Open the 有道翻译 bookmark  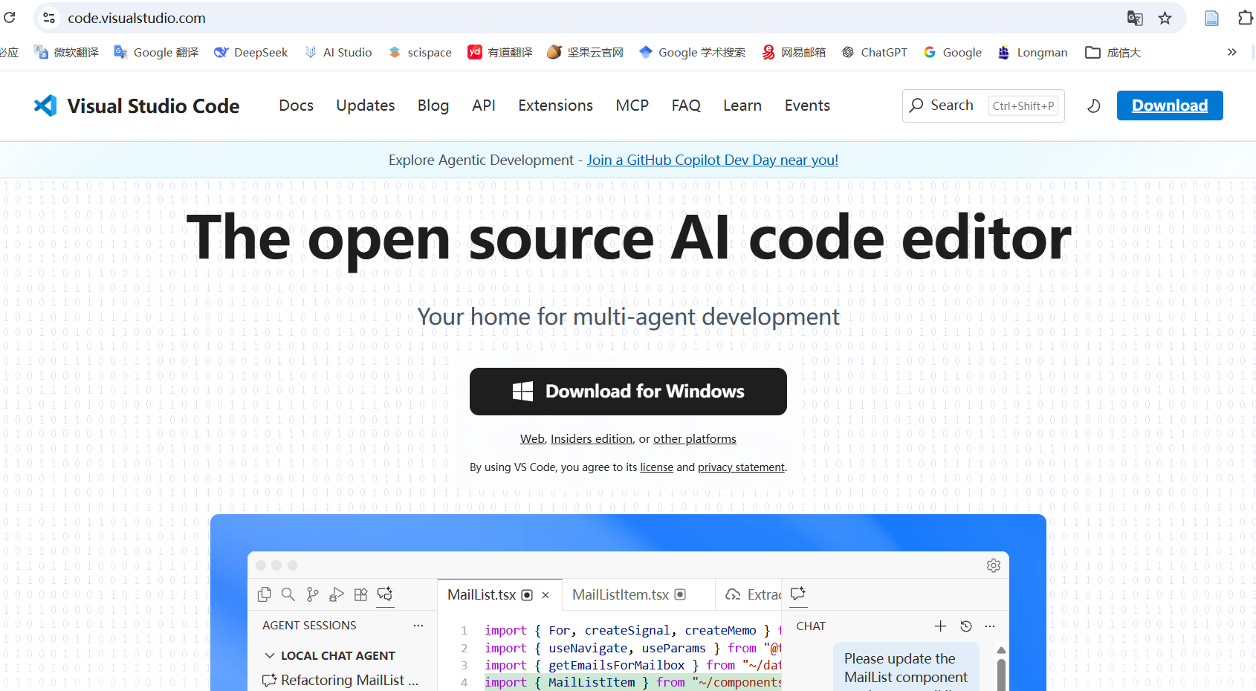coord(500,52)
